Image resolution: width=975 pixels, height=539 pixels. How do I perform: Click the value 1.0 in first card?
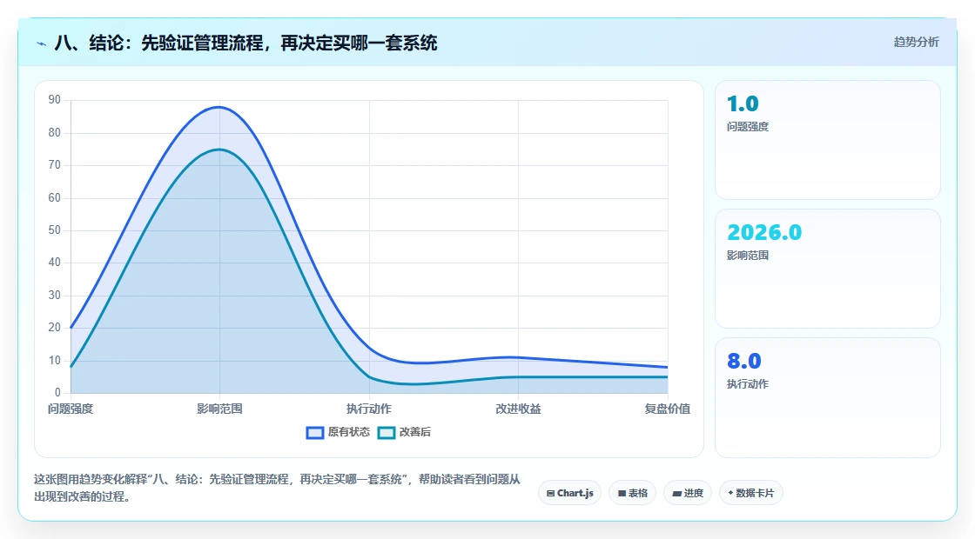(743, 103)
